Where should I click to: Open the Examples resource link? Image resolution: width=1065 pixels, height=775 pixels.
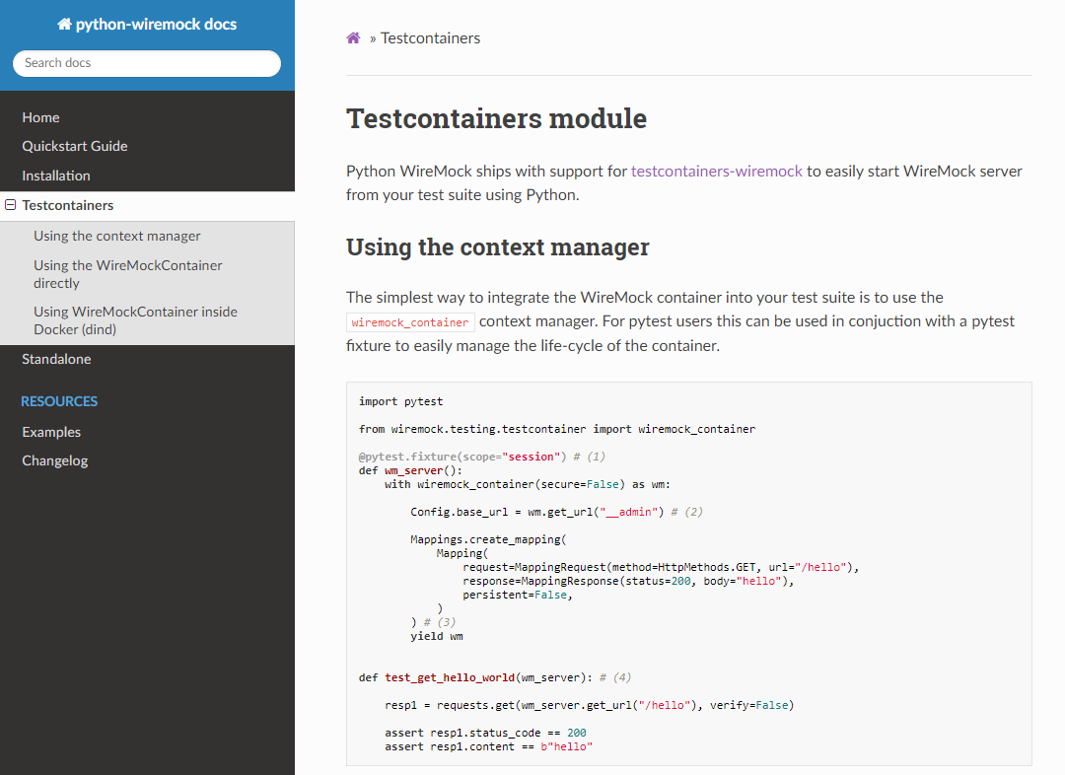[51, 432]
